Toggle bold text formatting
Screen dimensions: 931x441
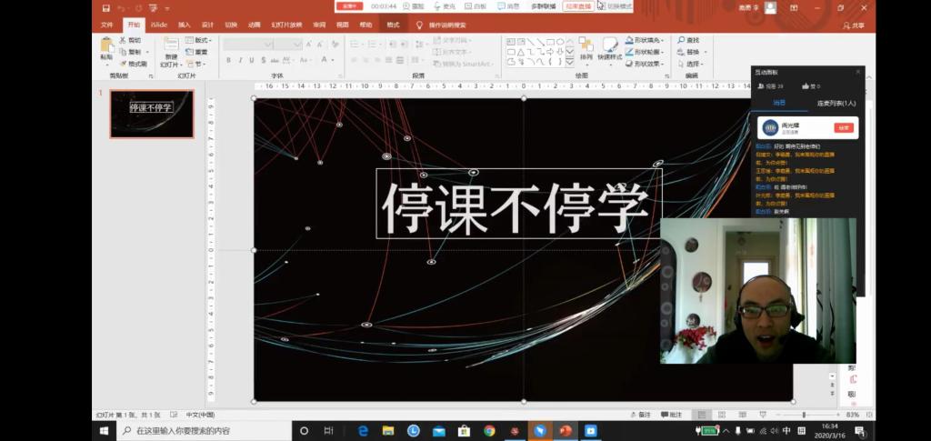coord(228,60)
